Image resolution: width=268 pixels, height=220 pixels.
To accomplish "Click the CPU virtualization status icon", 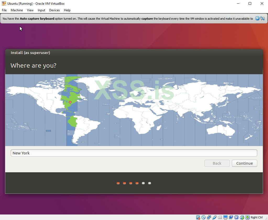I will tap(236, 217).
